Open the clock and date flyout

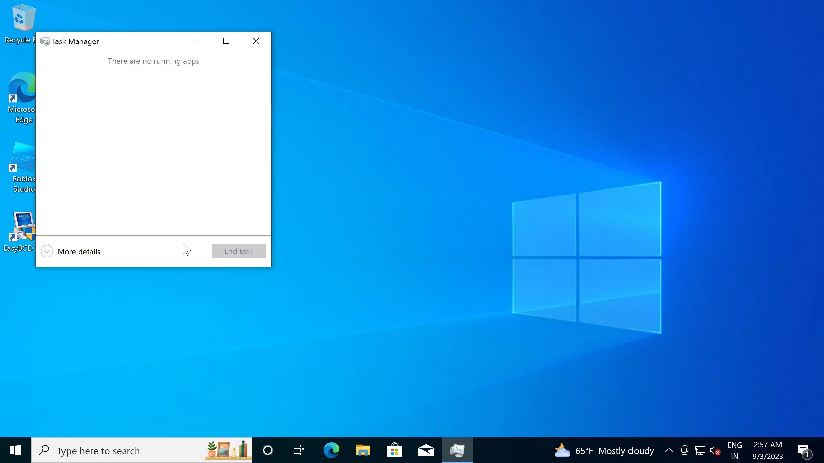768,450
